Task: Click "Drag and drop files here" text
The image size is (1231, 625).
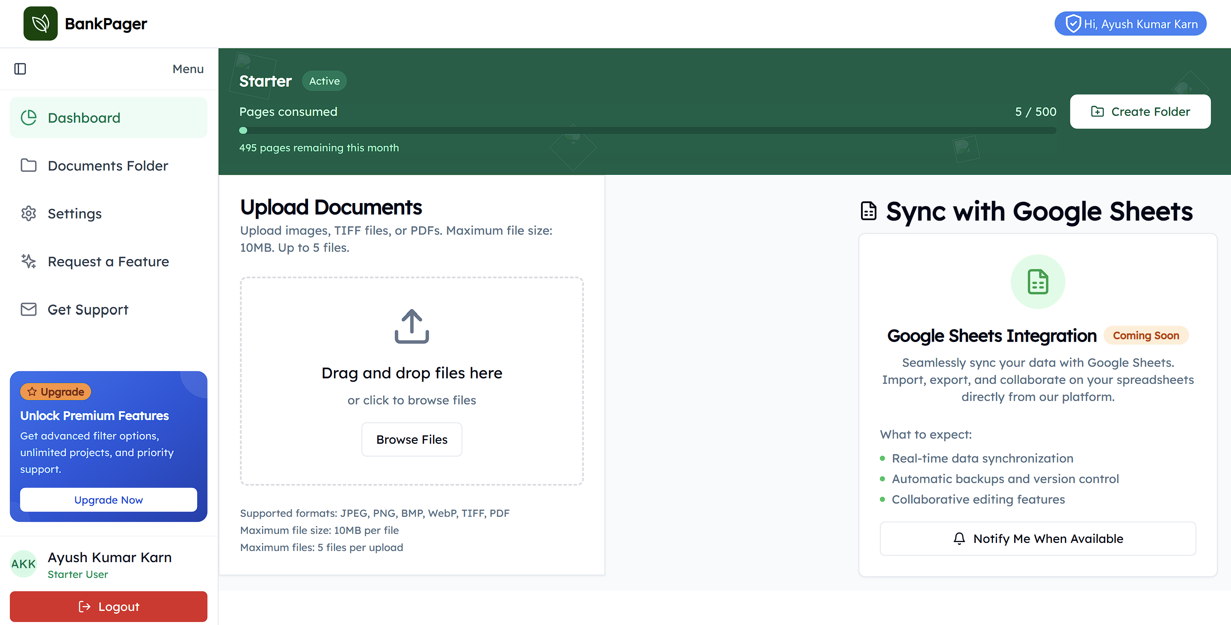Action: click(411, 373)
